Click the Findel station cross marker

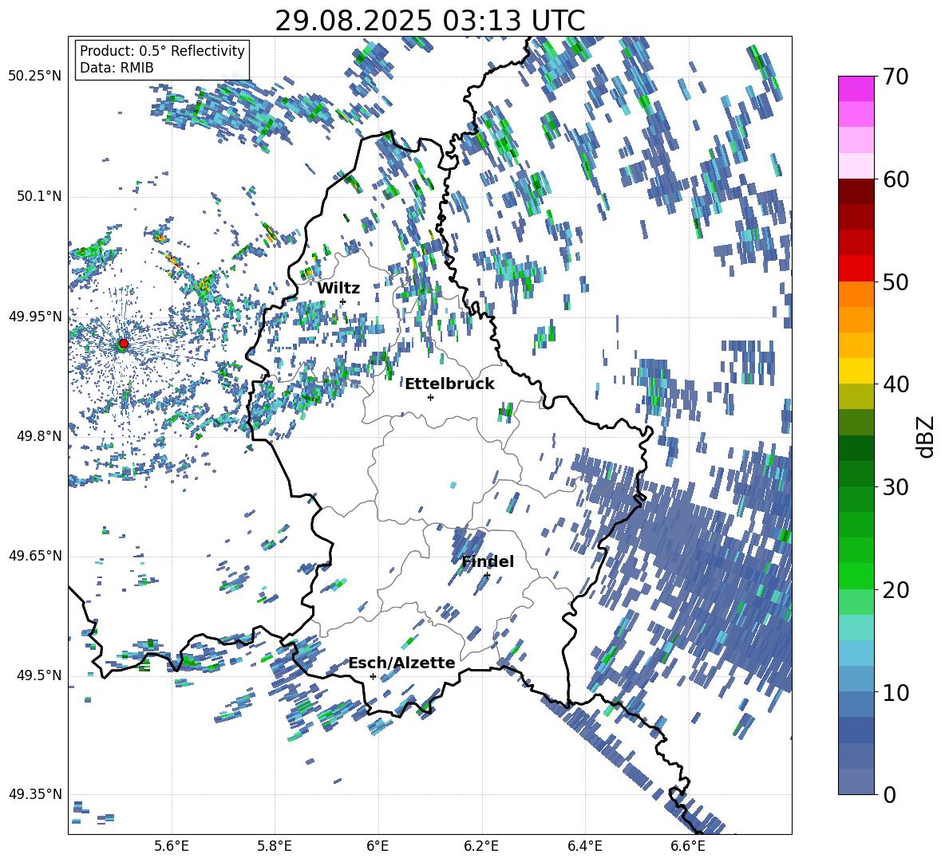click(487, 576)
